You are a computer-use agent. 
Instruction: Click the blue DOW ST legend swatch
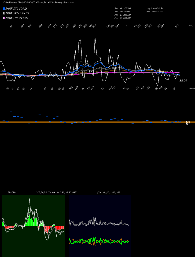tap(4, 9)
